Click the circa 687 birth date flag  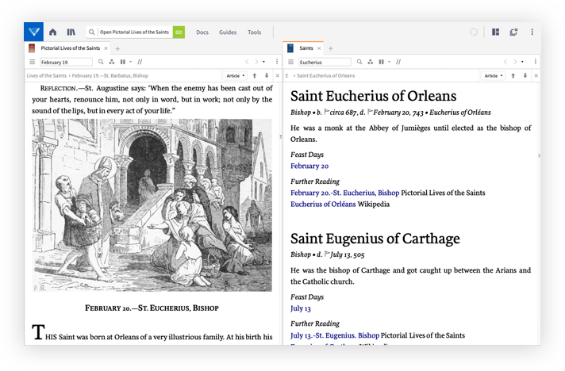tap(326, 112)
